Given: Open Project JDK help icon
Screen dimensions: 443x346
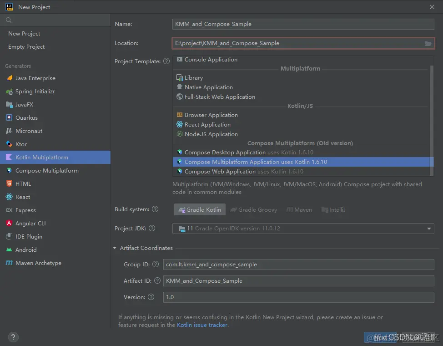Looking at the screenshot, I should [x=152, y=228].
